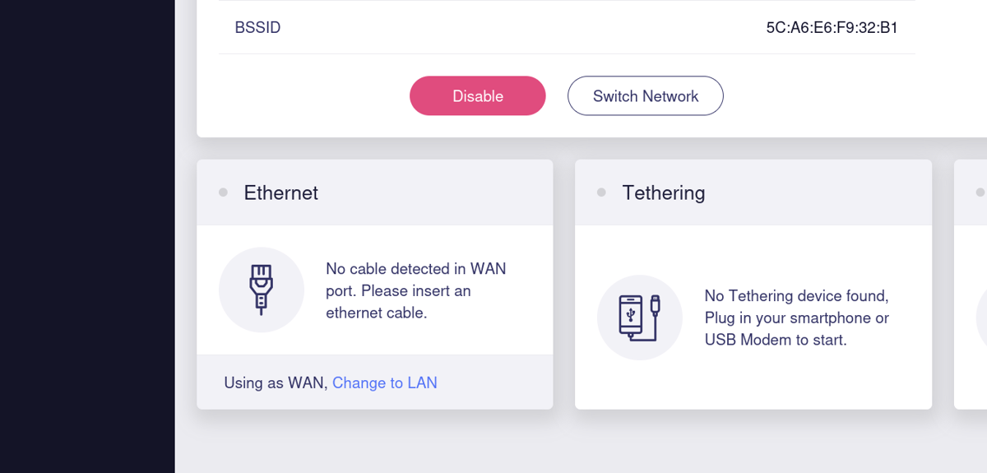
Task: Select the Ethernet card title
Action: pyautogui.click(x=280, y=192)
